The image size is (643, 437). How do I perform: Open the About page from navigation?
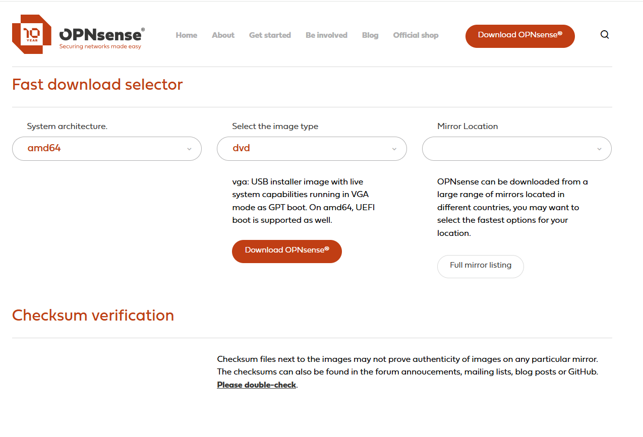click(x=223, y=35)
